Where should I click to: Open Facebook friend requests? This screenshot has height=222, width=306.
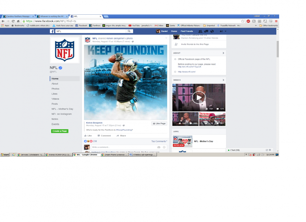(x=200, y=31)
